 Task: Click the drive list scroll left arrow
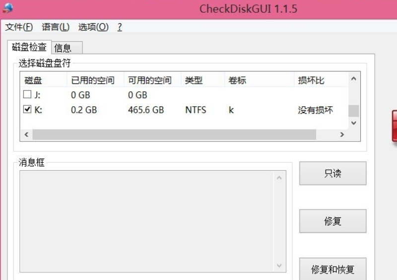26,135
